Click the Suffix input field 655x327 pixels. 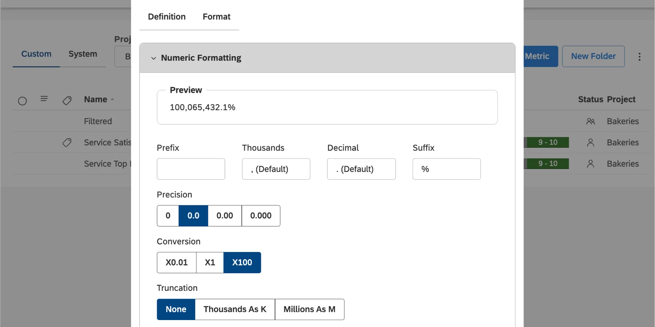coord(446,169)
